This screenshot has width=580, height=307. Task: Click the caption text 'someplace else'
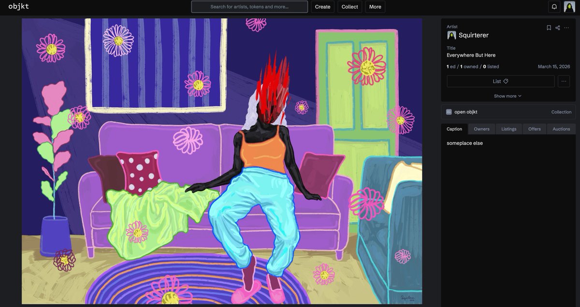pyautogui.click(x=464, y=143)
